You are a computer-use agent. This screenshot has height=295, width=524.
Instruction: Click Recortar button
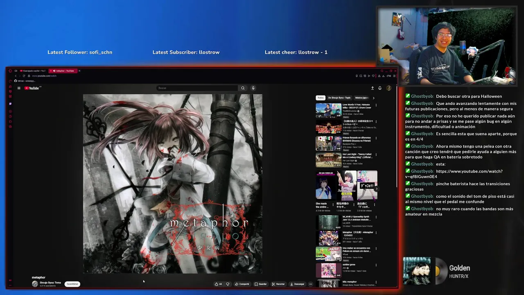(278, 284)
